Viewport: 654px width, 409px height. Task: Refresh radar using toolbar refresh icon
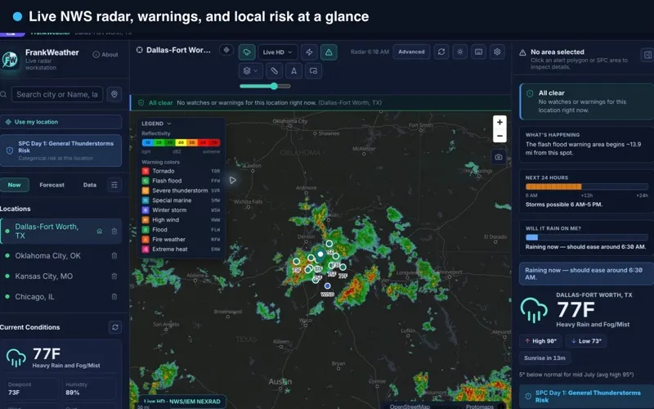tap(441, 52)
